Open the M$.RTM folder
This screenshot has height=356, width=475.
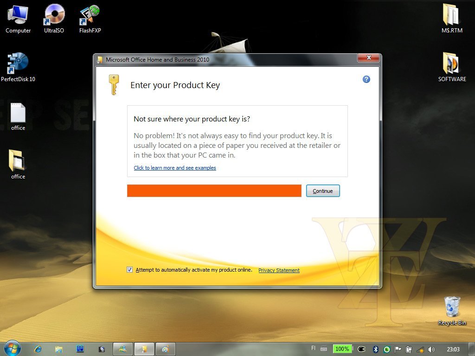[452, 15]
